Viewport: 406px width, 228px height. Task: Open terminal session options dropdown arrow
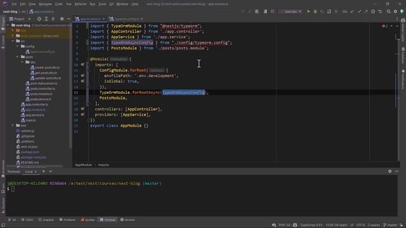point(50,171)
